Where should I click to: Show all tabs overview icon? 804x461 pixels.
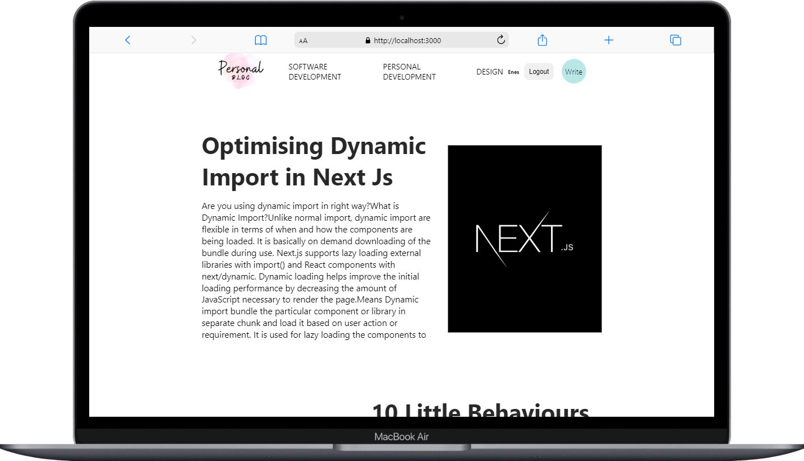pos(676,40)
